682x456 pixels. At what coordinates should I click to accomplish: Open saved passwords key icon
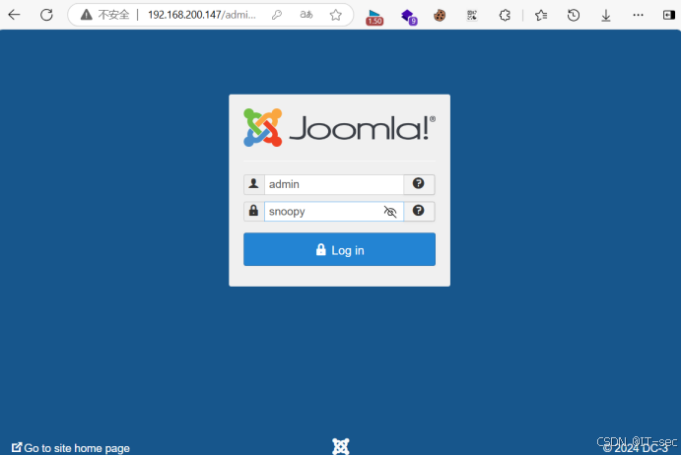[x=277, y=15]
